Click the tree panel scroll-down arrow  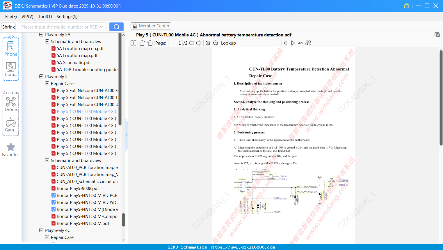[x=123, y=240]
